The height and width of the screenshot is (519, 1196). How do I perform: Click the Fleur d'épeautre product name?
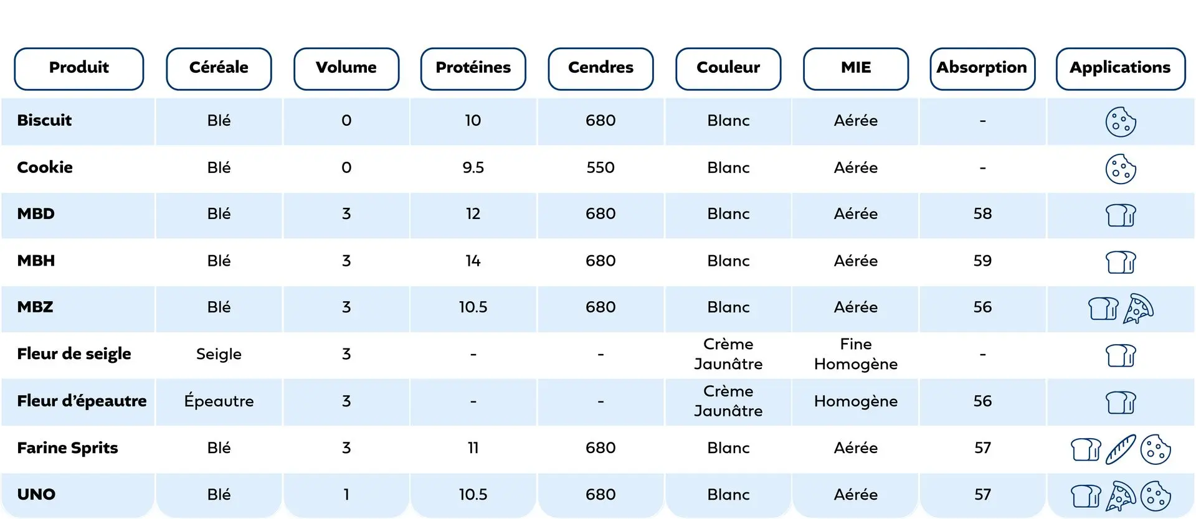coord(82,401)
